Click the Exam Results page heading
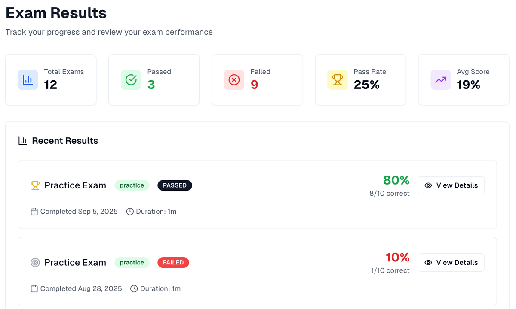 [56, 13]
